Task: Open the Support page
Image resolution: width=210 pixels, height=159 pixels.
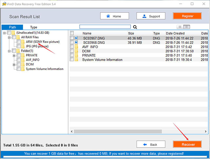Action: [x=151, y=16]
